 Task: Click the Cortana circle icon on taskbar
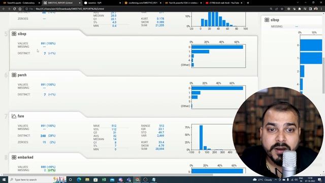coord(70,179)
